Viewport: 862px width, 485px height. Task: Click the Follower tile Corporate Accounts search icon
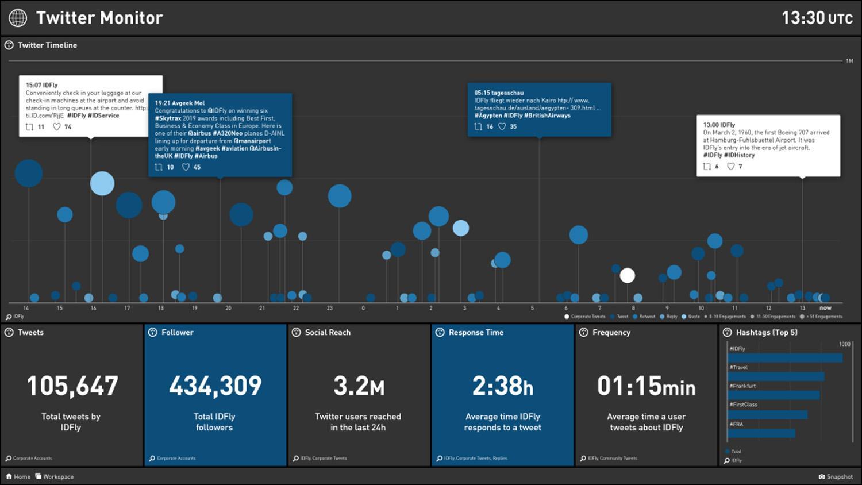click(x=152, y=458)
